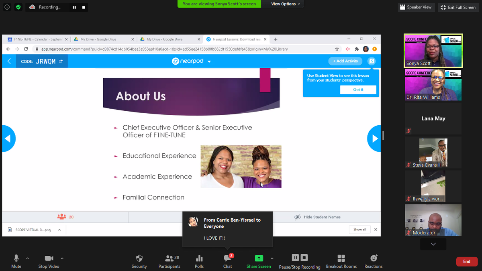Viewport: 482px width, 271px height.
Task: Expand share options arrow next to Share Screen
Action: [272, 258]
